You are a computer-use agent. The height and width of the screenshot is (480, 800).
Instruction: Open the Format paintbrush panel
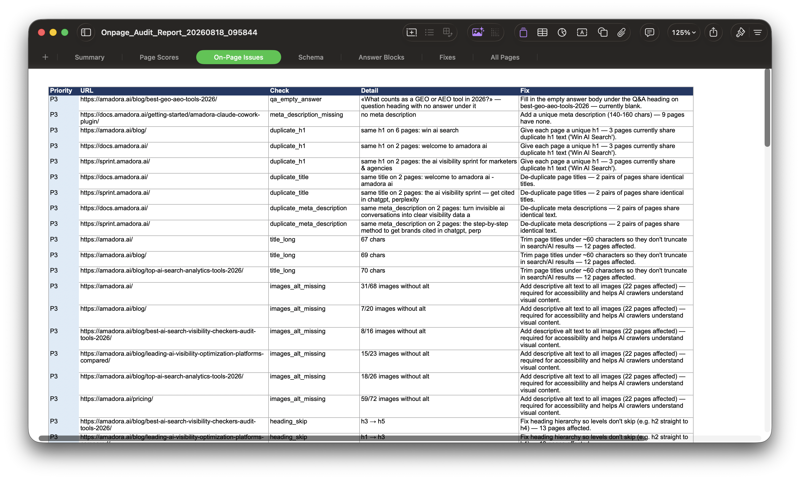740,32
